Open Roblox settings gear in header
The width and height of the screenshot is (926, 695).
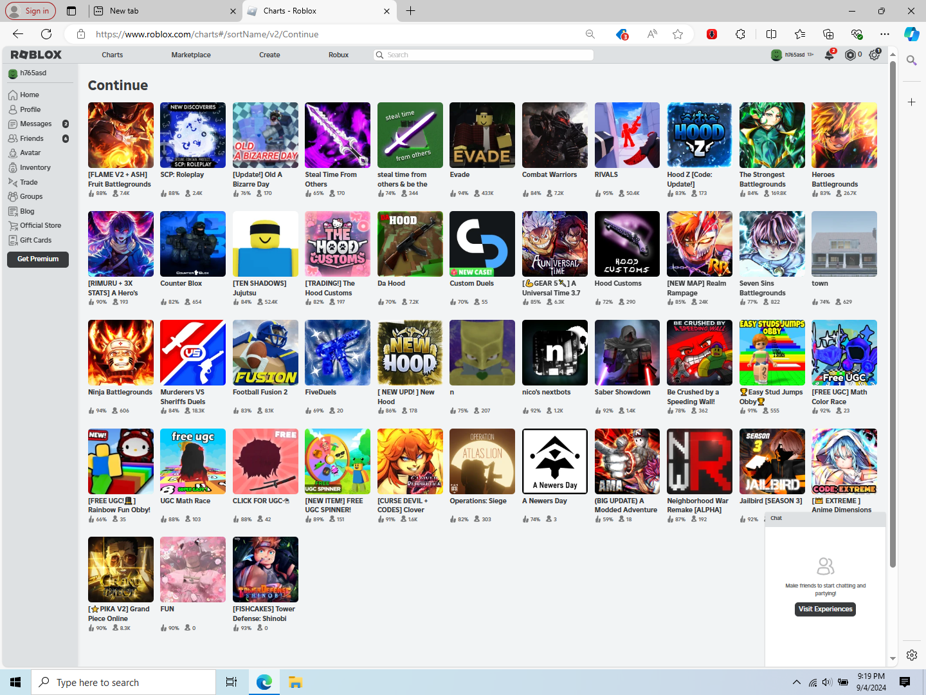874,55
